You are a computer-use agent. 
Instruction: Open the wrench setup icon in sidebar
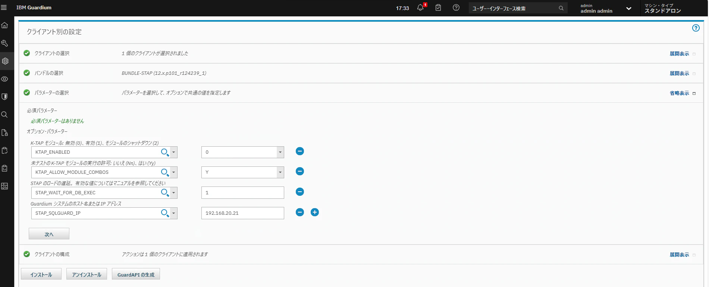point(5,43)
